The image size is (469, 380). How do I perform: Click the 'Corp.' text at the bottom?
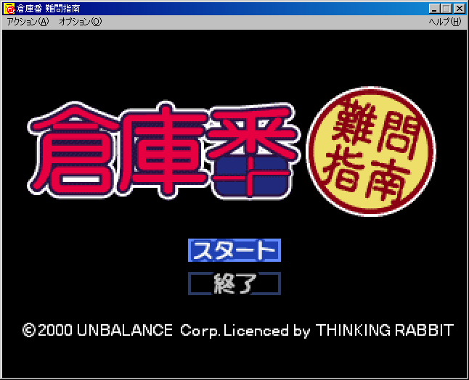coord(200,331)
